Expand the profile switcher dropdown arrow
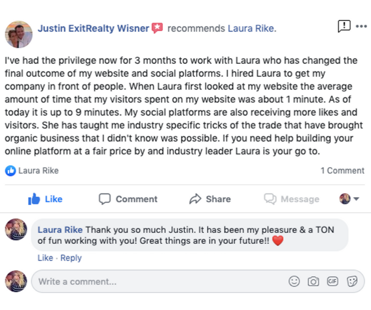 (x=356, y=199)
